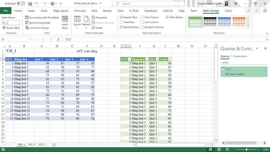
Task: Open the VD_2 sheet tab
Action: (31, 145)
